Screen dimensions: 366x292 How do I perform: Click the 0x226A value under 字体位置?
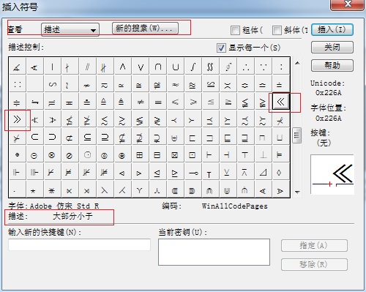[x=328, y=119]
